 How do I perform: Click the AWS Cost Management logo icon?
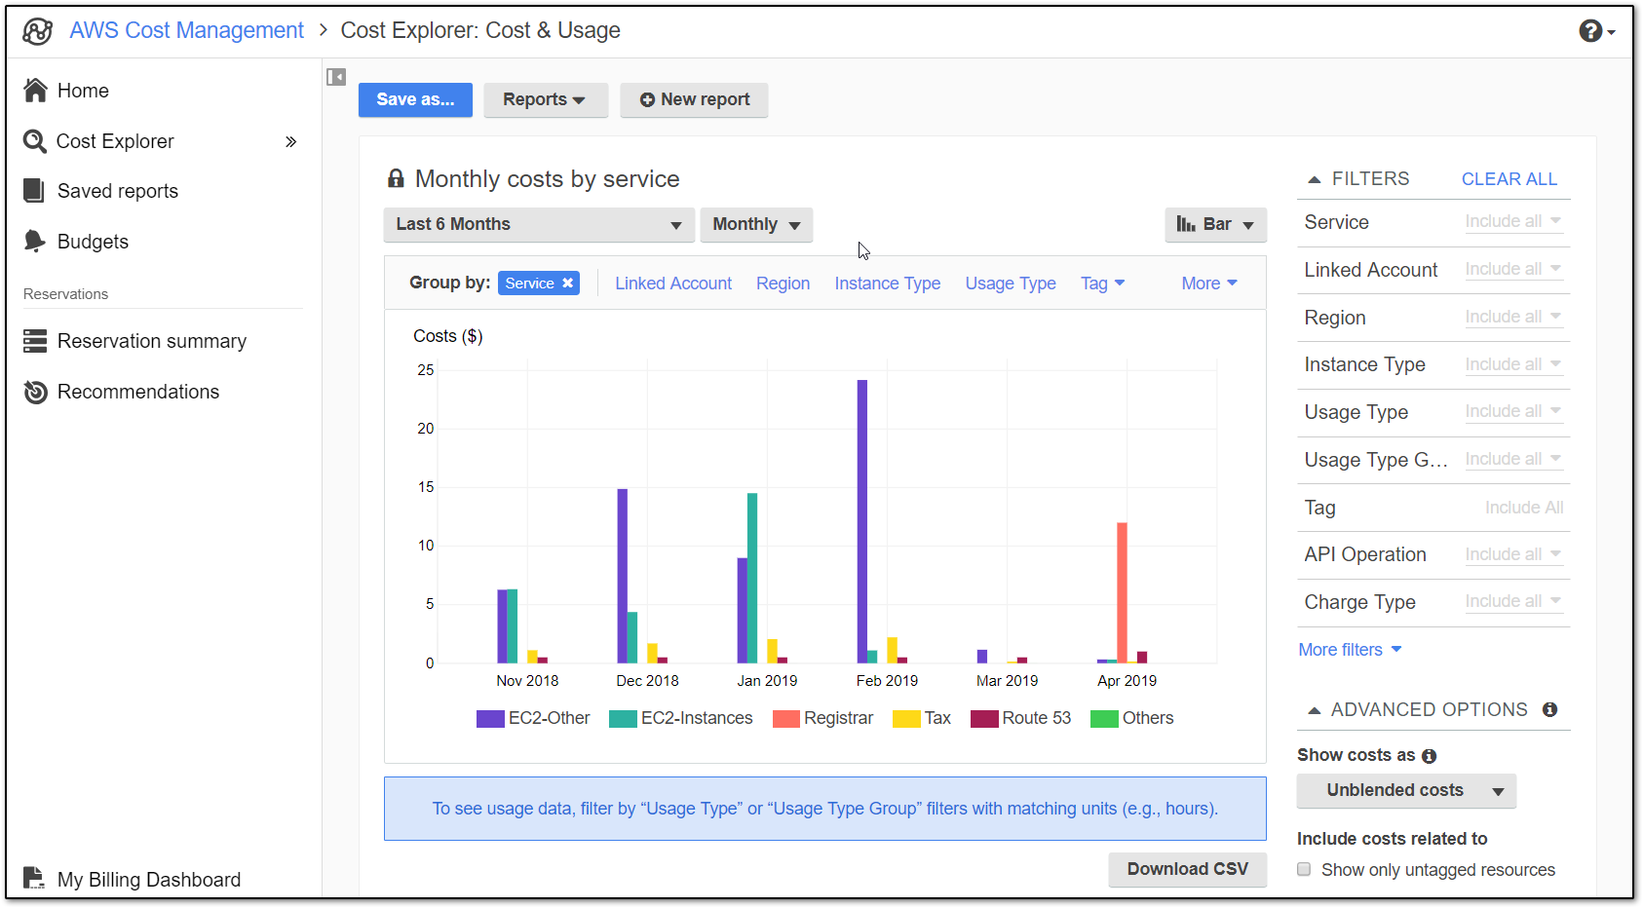pyautogui.click(x=37, y=31)
